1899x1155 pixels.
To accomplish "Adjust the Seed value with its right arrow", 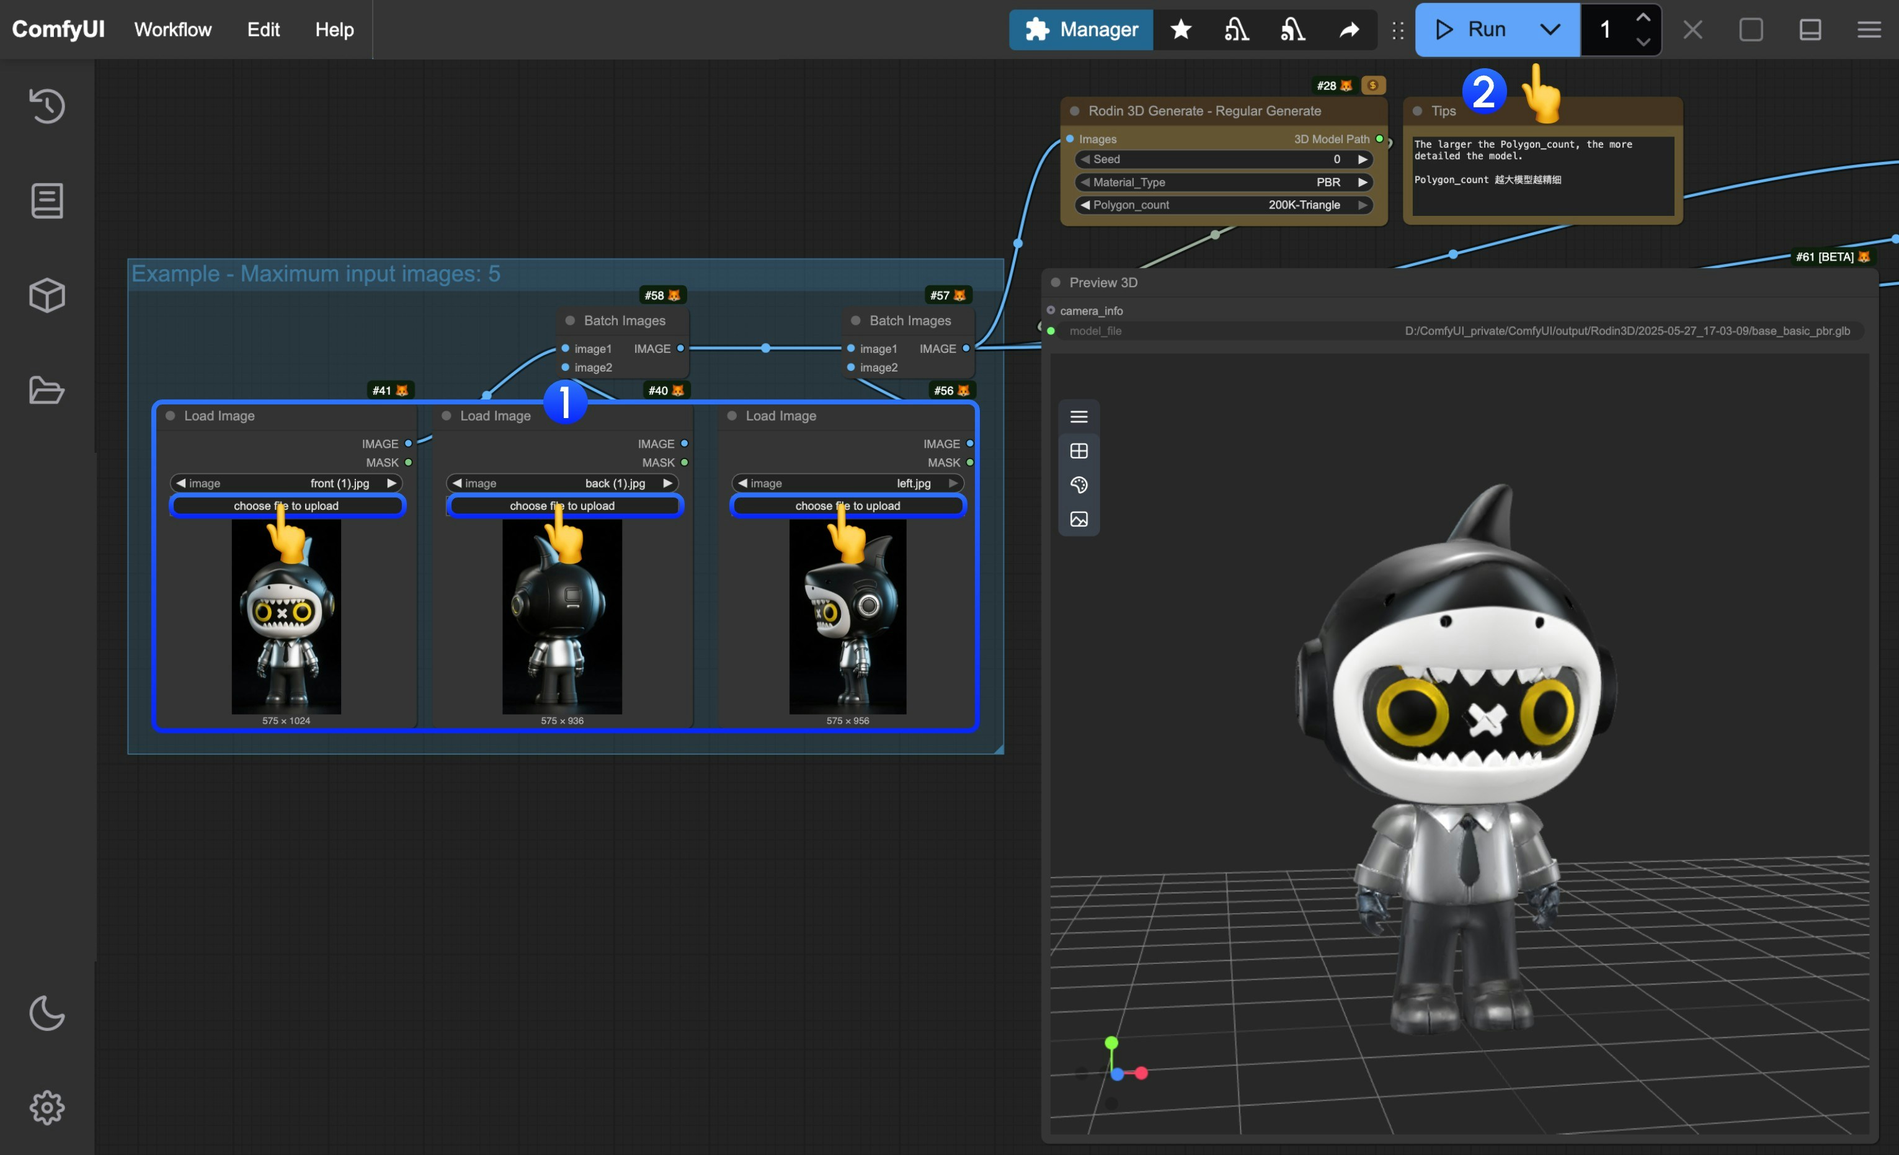I will (x=1363, y=159).
